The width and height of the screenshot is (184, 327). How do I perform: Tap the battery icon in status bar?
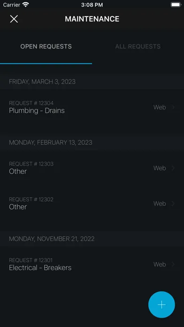(x=176, y=5)
